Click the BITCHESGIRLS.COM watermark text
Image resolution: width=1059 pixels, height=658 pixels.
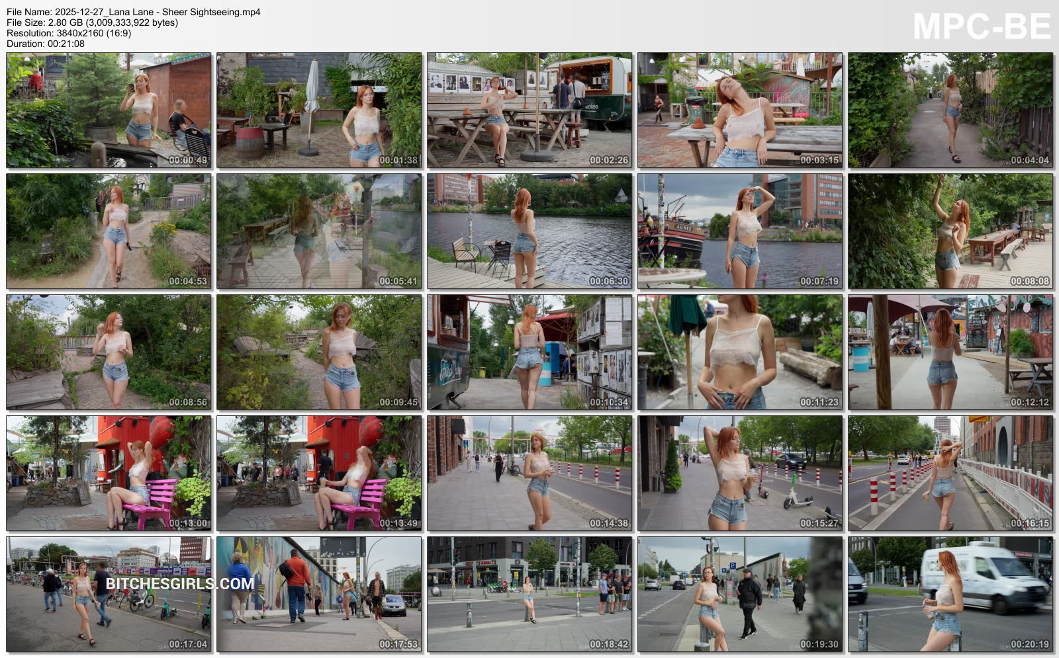179,583
